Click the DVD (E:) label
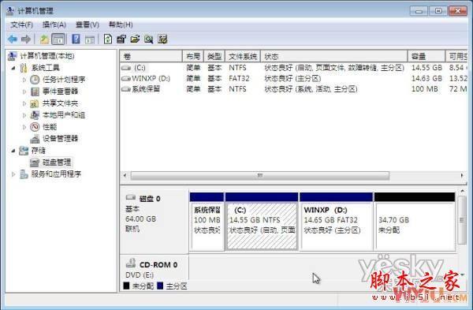 (140, 275)
